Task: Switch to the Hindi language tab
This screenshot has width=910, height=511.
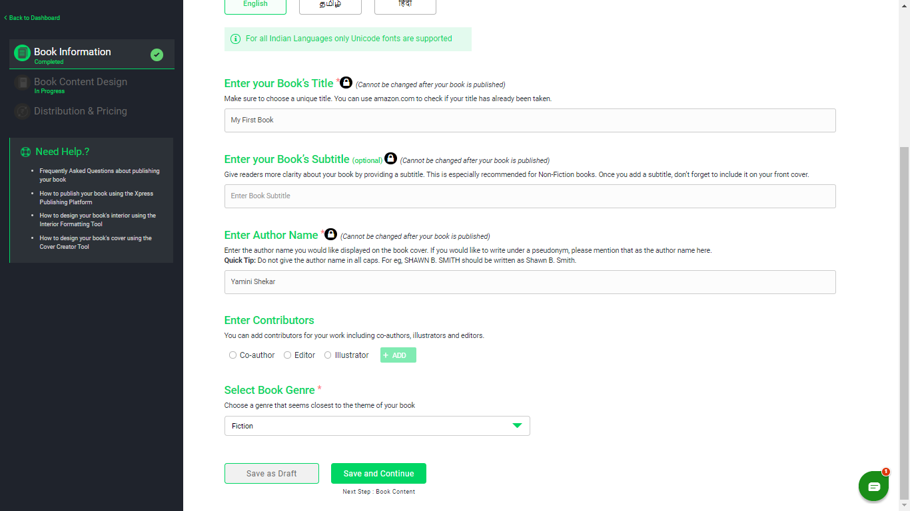Action: [405, 5]
